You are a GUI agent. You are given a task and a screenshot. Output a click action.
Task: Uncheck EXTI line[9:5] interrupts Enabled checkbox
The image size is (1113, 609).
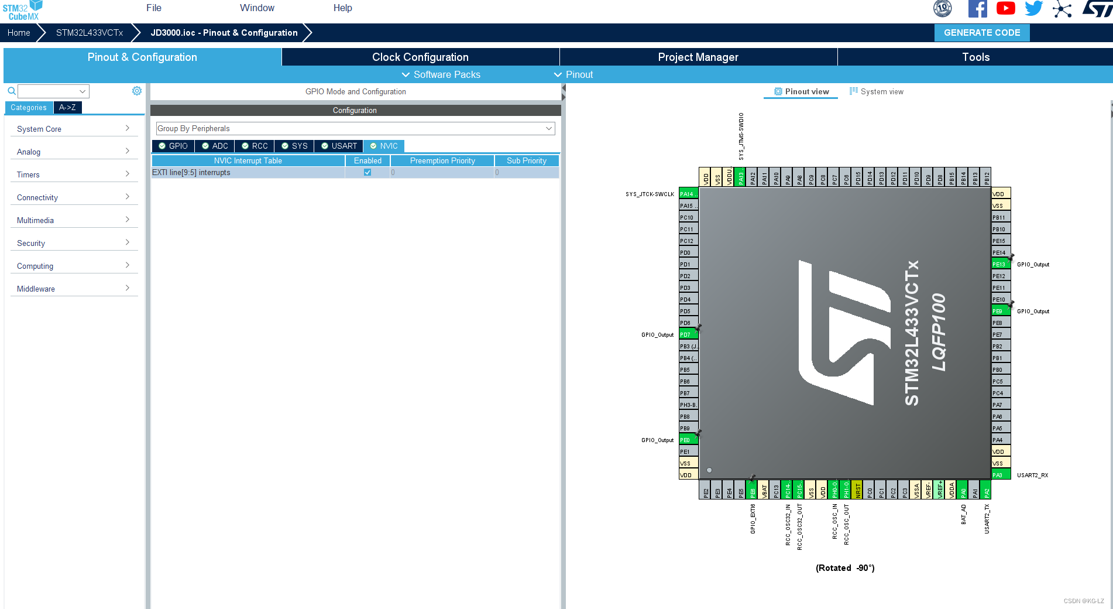coord(367,172)
